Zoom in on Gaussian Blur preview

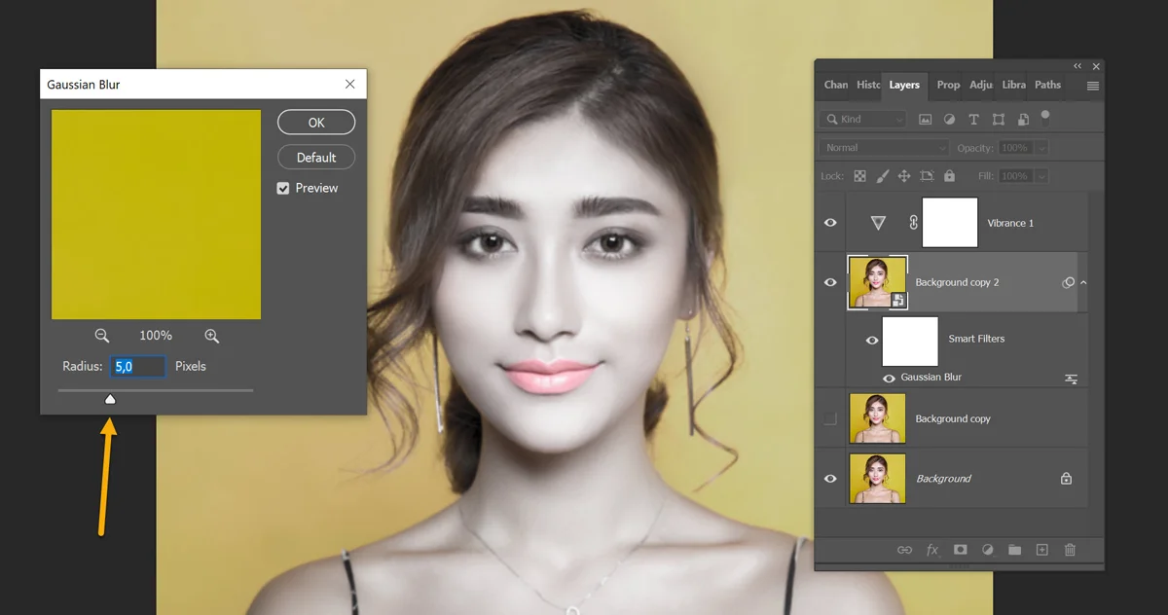[211, 336]
